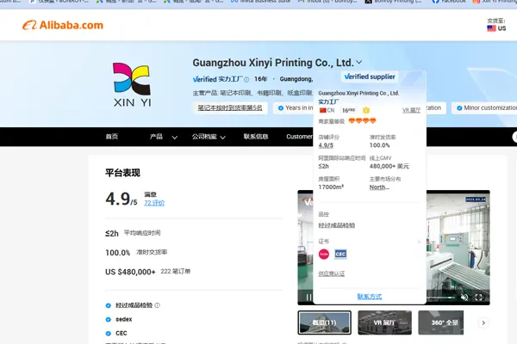Expand the certificates chevron in popup
The height and width of the screenshot is (344, 517).
[x=419, y=242]
